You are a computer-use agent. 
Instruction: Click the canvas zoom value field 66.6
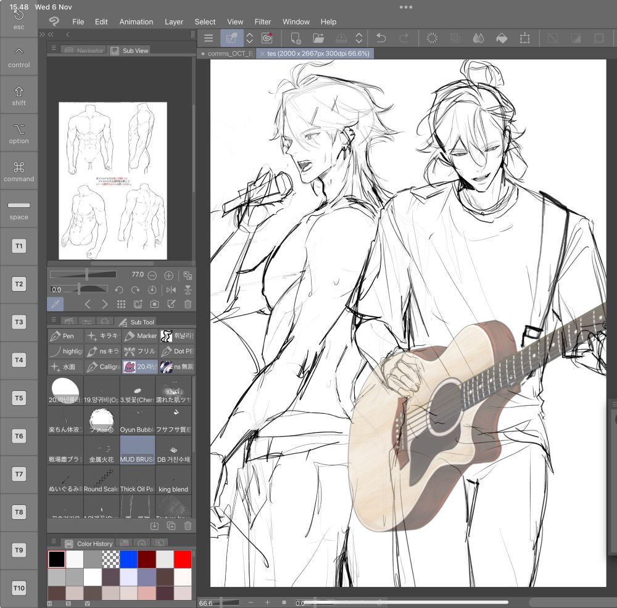point(206,603)
